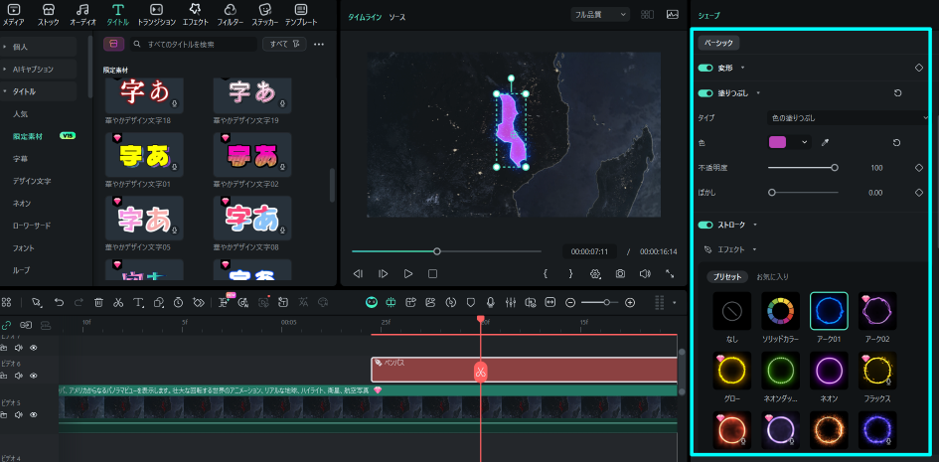Add a keyframe for ぼかし
The height and width of the screenshot is (462, 939).
tap(919, 193)
